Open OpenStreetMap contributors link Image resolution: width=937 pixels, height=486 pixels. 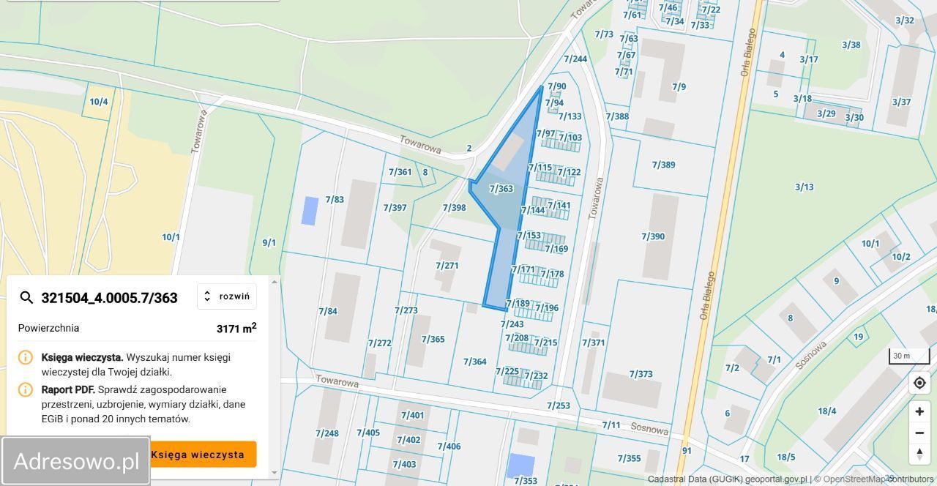pos(878,479)
